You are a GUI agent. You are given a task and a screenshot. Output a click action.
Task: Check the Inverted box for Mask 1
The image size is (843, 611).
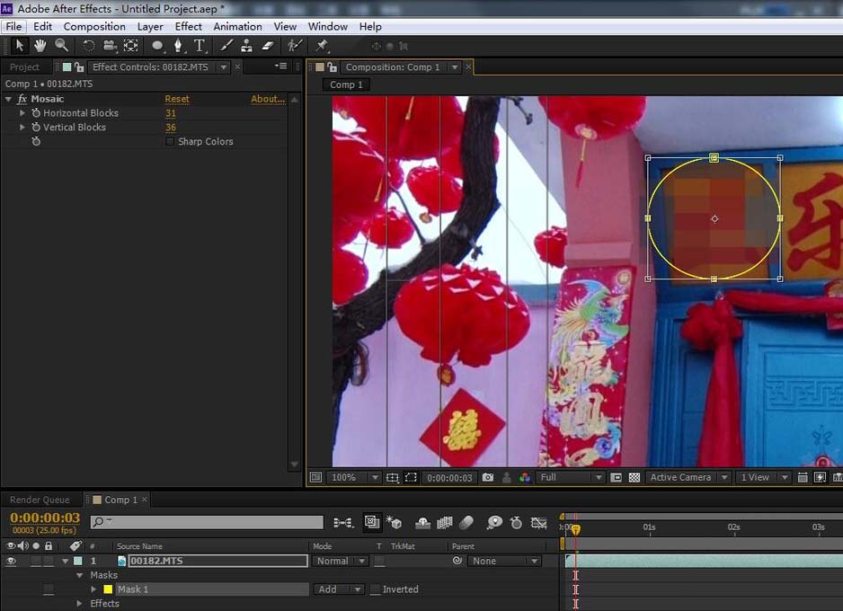376,589
